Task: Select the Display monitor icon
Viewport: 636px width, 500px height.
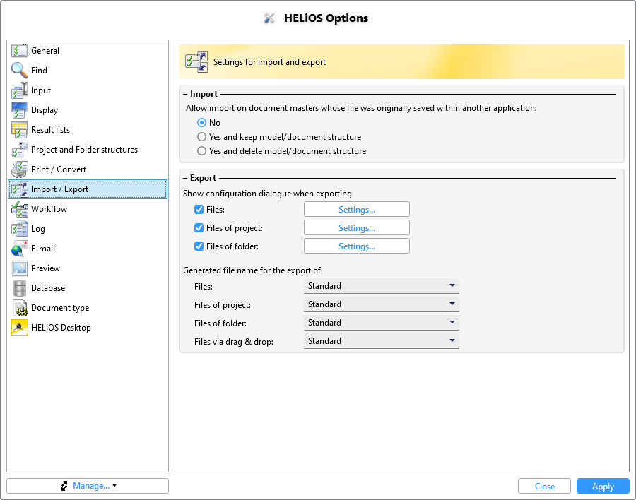Action: 19,110
